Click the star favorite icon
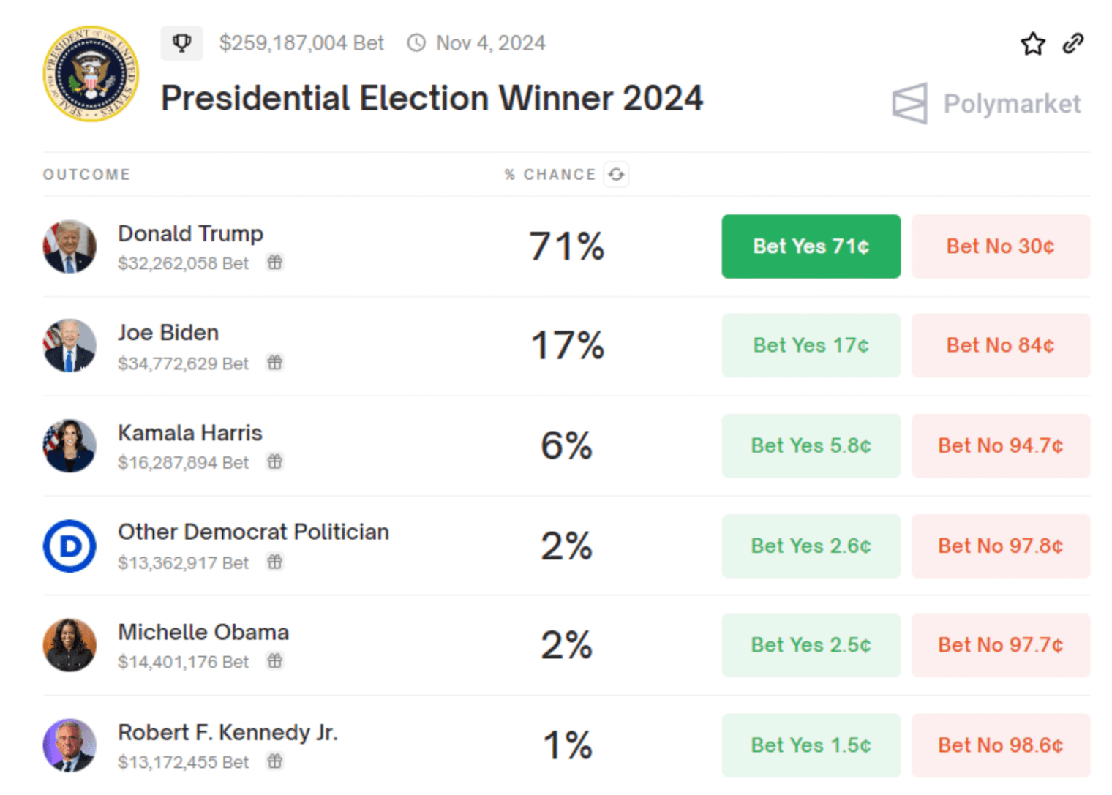Image resolution: width=1112 pixels, height=795 pixels. pos(1032,44)
